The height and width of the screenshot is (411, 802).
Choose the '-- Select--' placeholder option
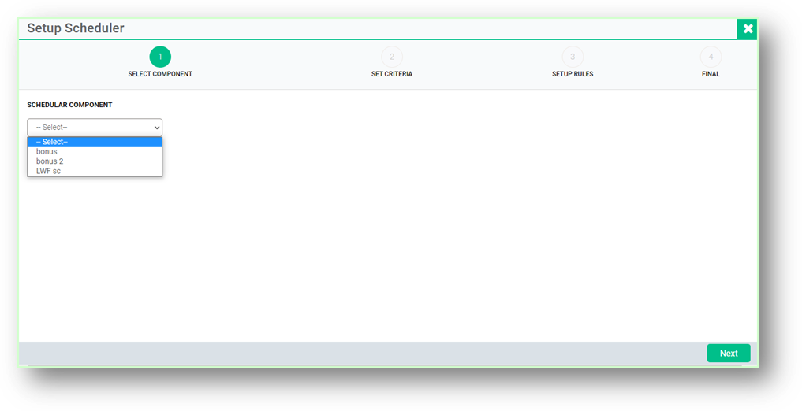(95, 142)
